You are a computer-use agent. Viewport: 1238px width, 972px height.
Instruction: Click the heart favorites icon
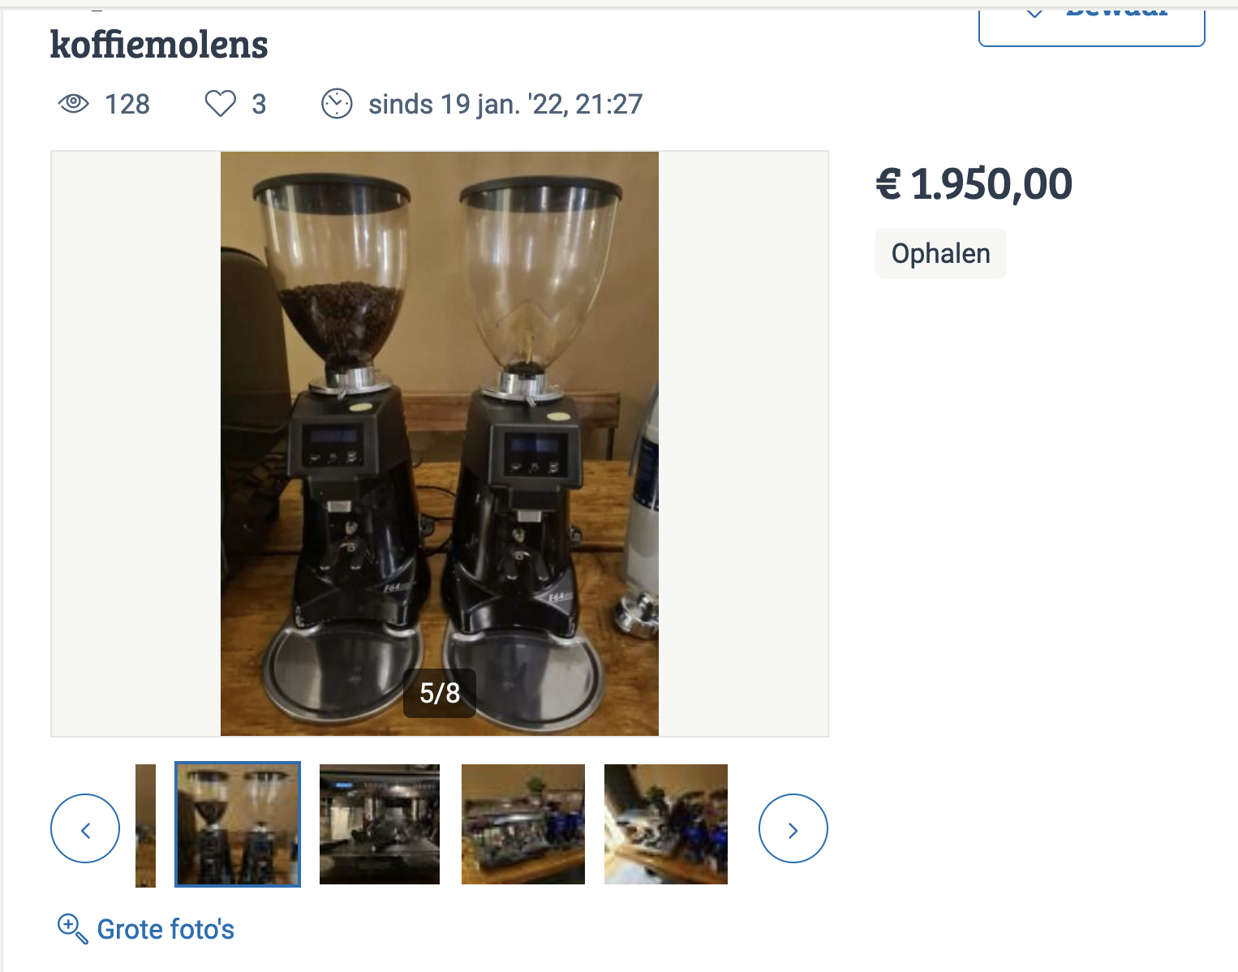(x=220, y=104)
